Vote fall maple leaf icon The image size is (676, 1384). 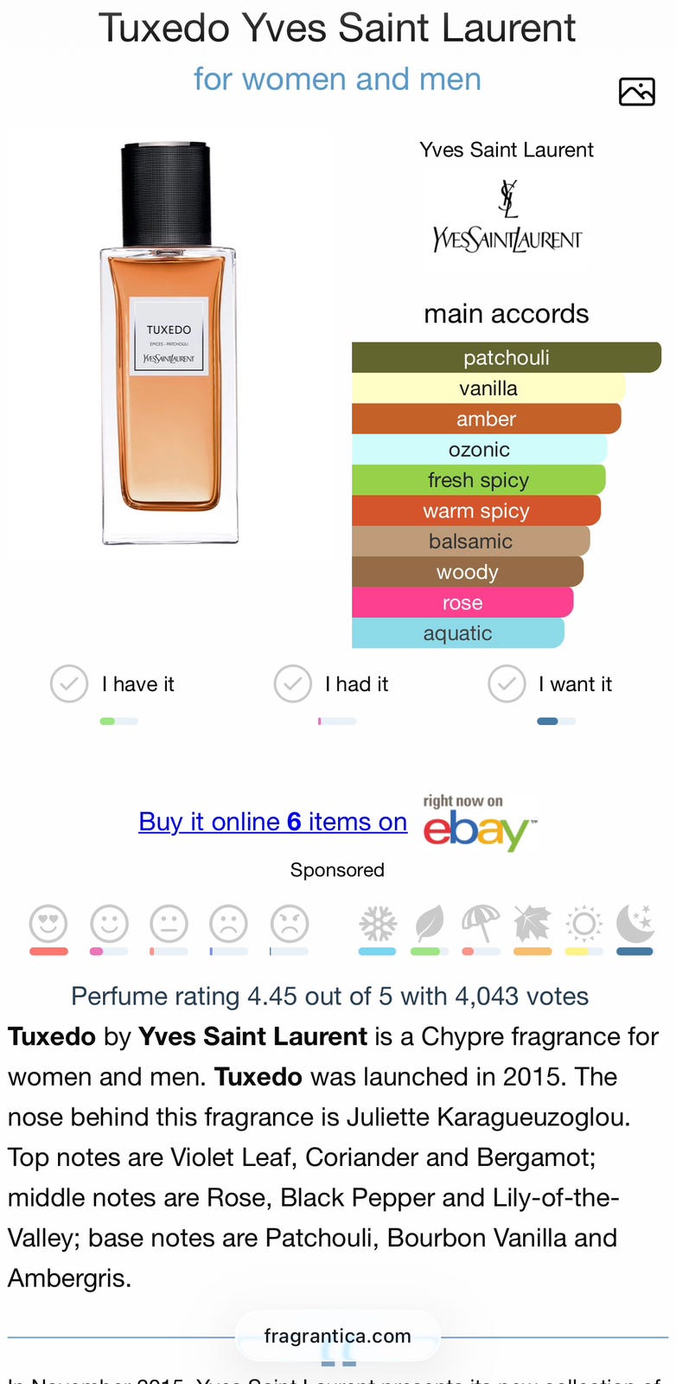(x=533, y=925)
